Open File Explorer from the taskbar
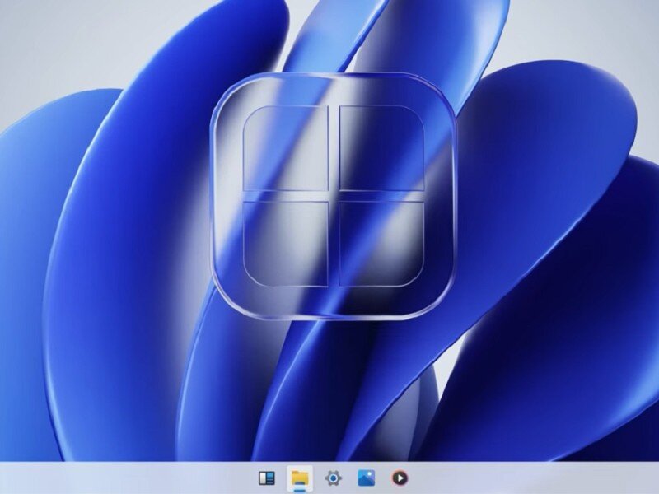The width and height of the screenshot is (659, 494). click(300, 478)
